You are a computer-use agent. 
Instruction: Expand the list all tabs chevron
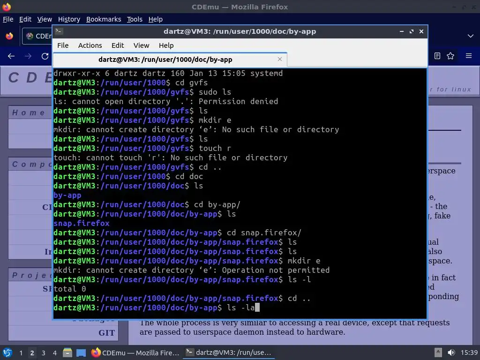[471, 36]
